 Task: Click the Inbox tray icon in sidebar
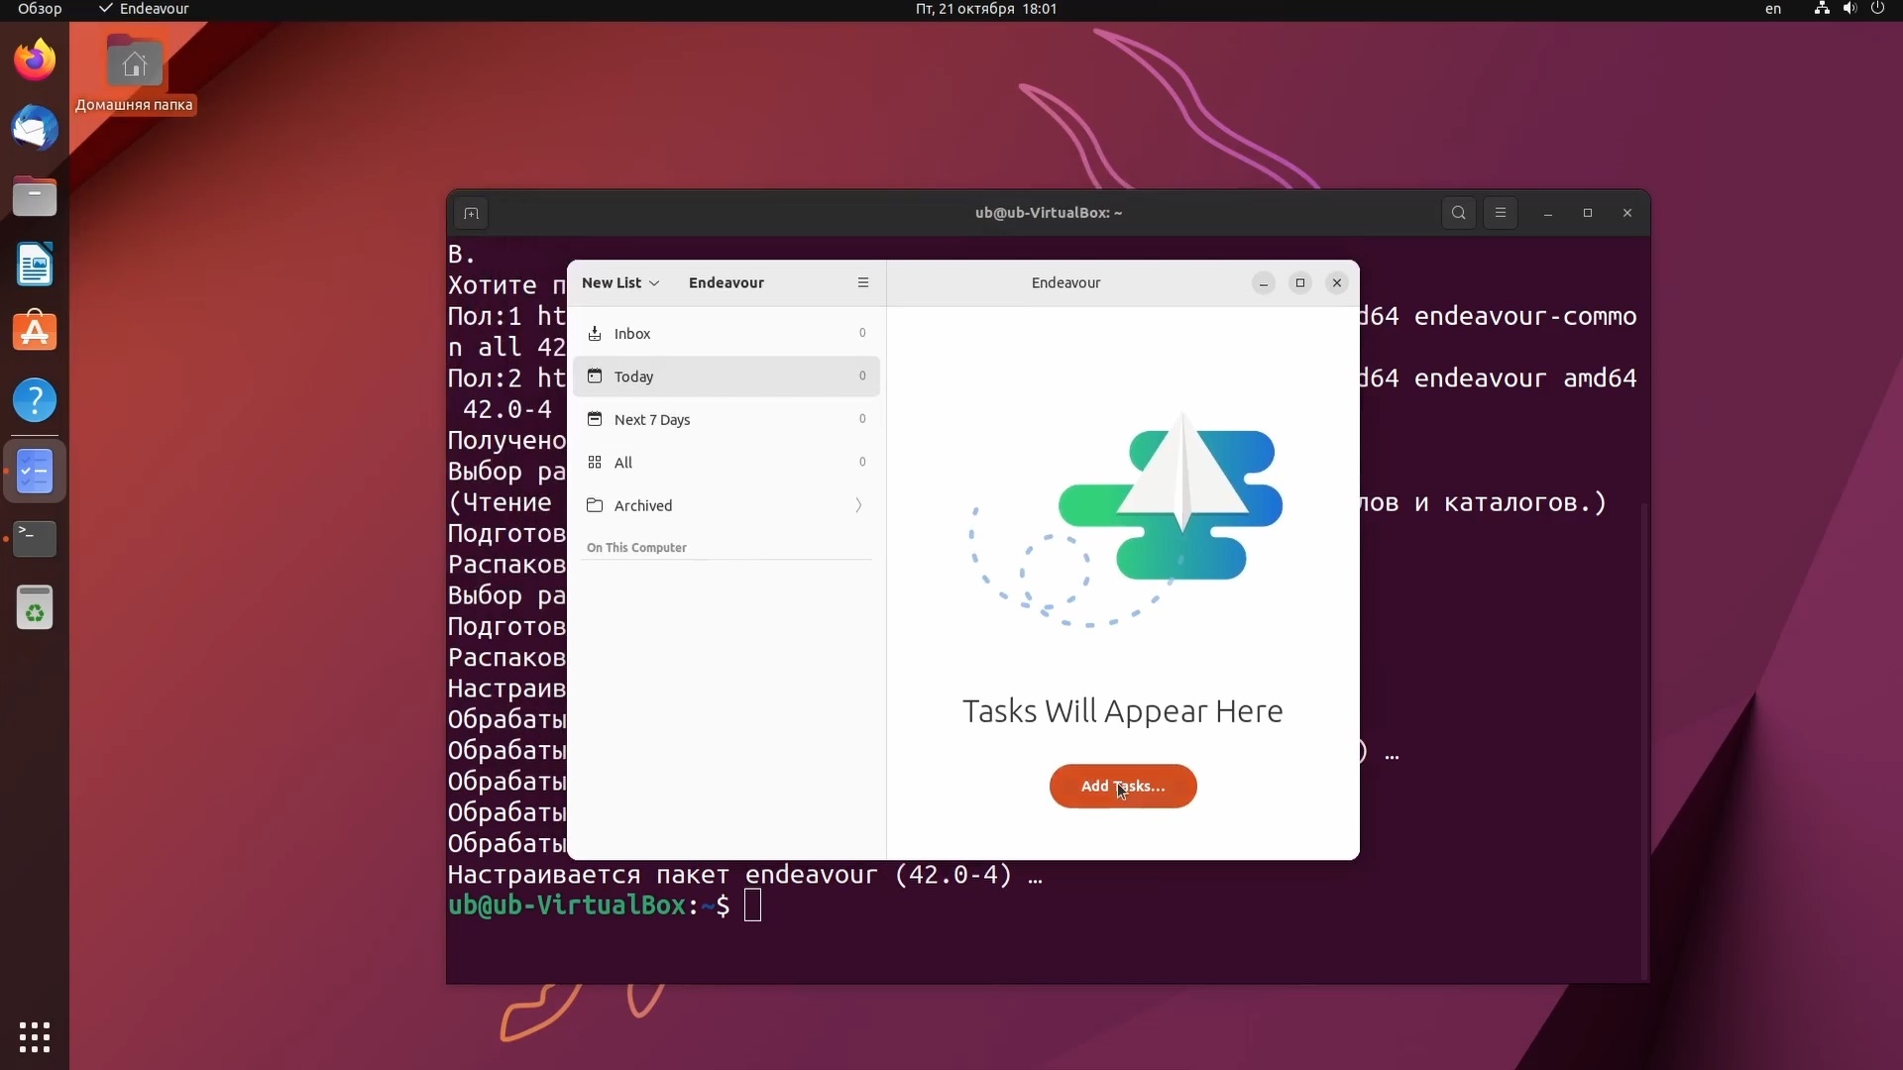coord(595,334)
